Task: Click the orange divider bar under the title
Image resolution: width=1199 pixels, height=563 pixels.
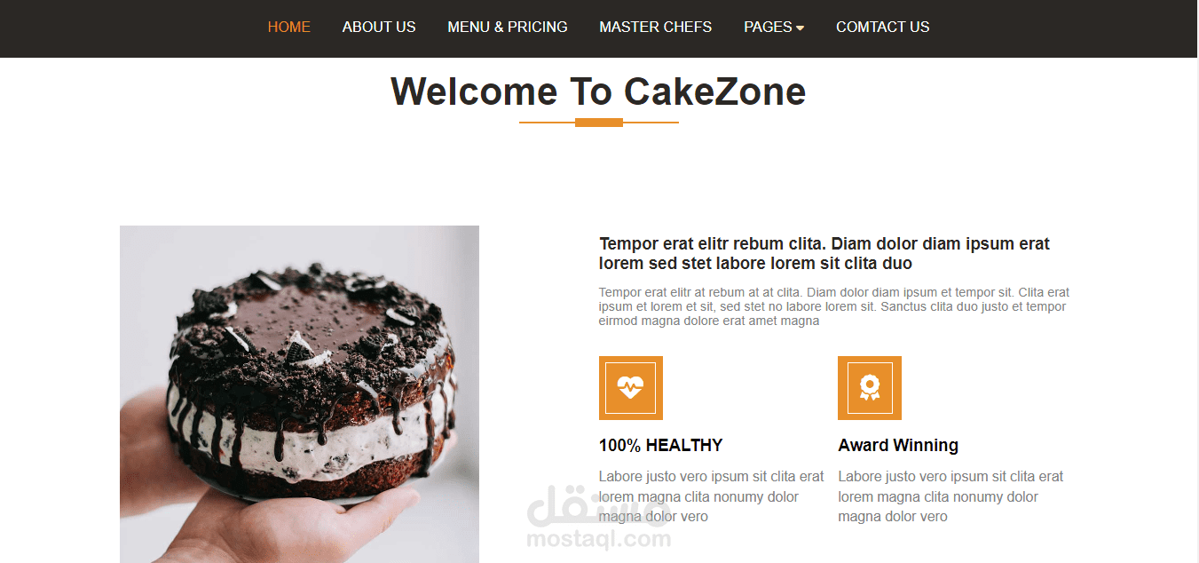Action: tap(599, 123)
